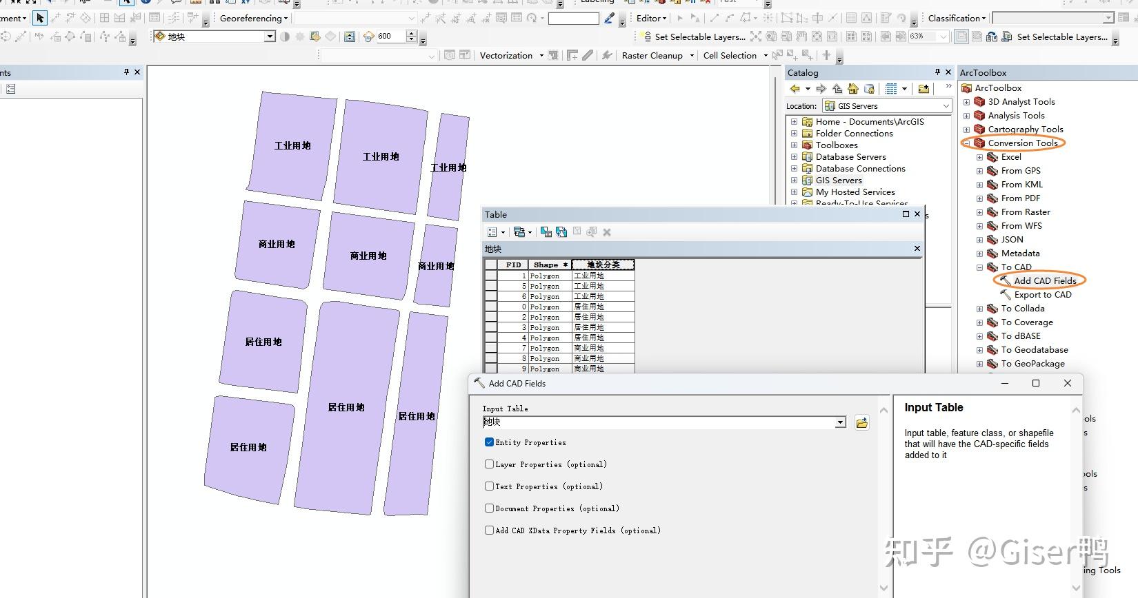1138x598 pixels.
Task: Click the Switch Selection icon in Table
Action: (x=561, y=232)
